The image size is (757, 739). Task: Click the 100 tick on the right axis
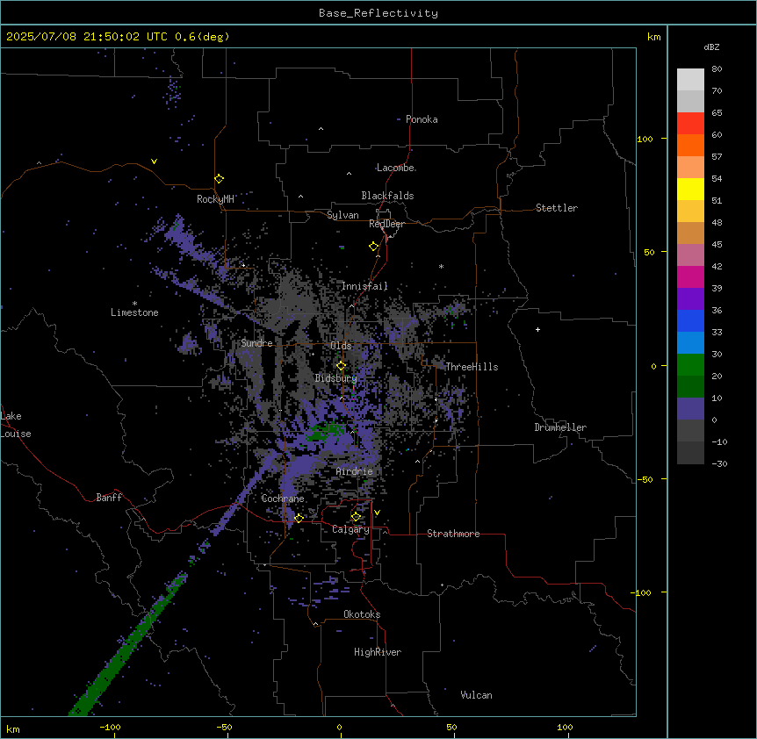pyautogui.click(x=645, y=139)
